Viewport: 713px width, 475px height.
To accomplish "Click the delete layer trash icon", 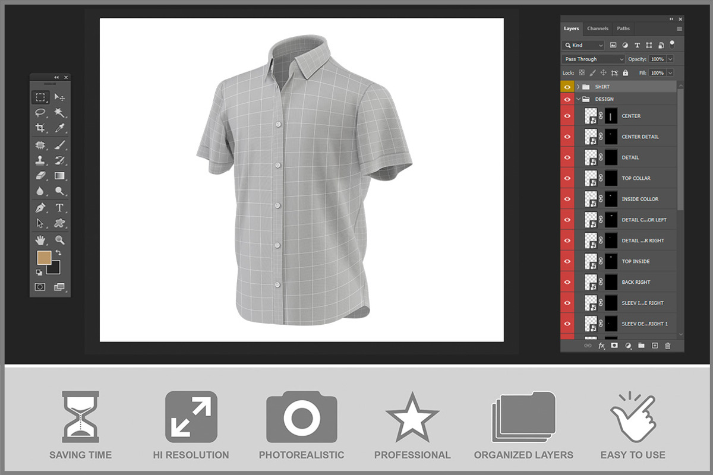I will point(668,346).
